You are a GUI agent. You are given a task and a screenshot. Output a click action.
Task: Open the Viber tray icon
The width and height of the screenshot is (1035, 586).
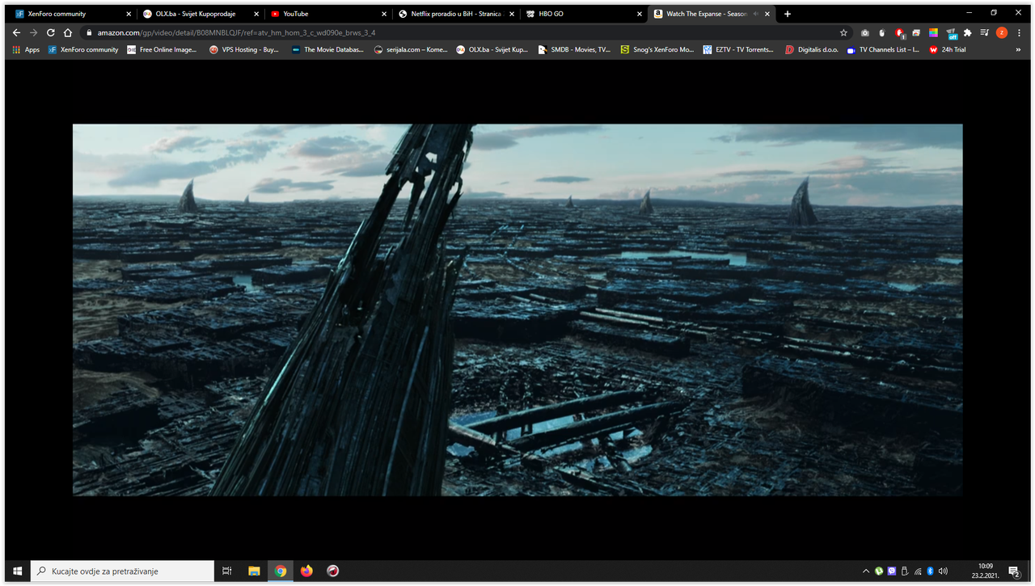(892, 571)
